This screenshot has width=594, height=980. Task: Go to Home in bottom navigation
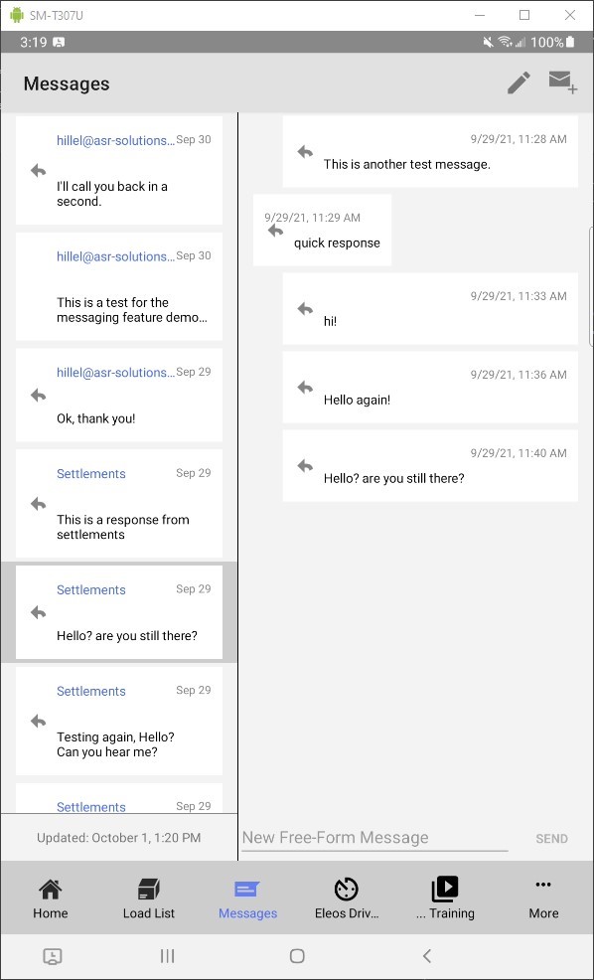pyautogui.click(x=50, y=898)
